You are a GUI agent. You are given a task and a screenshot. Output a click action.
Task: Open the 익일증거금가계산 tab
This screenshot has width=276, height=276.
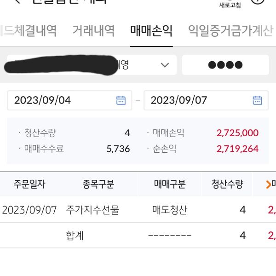[x=230, y=31]
